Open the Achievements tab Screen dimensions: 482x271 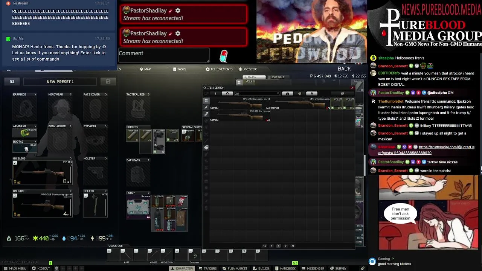pos(219,69)
